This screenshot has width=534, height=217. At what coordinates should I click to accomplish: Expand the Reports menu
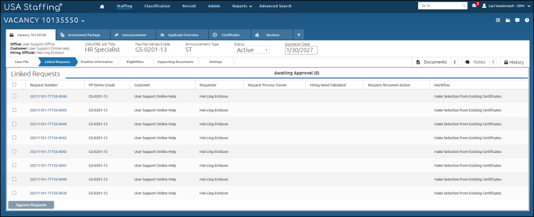click(x=242, y=6)
